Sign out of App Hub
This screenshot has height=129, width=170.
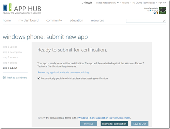coord(162,3)
